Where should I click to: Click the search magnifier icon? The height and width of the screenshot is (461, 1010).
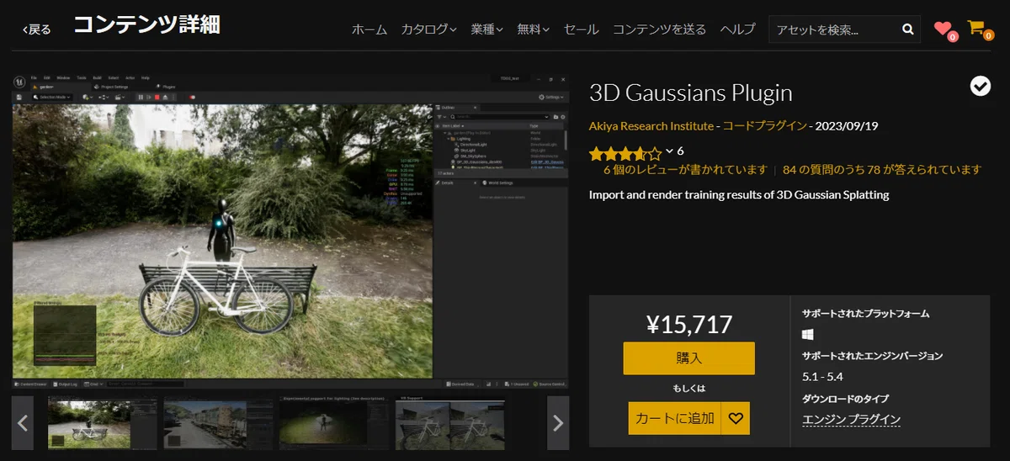(x=907, y=29)
